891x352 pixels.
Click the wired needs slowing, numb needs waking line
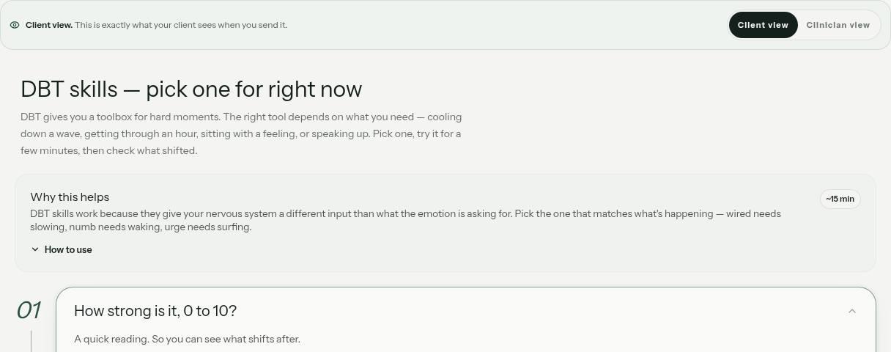(x=141, y=227)
